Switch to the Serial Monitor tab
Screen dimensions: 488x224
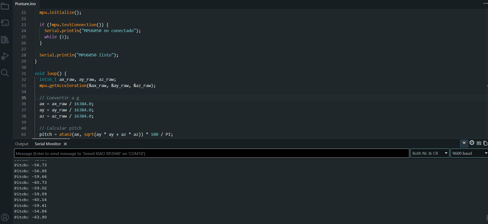(x=48, y=144)
